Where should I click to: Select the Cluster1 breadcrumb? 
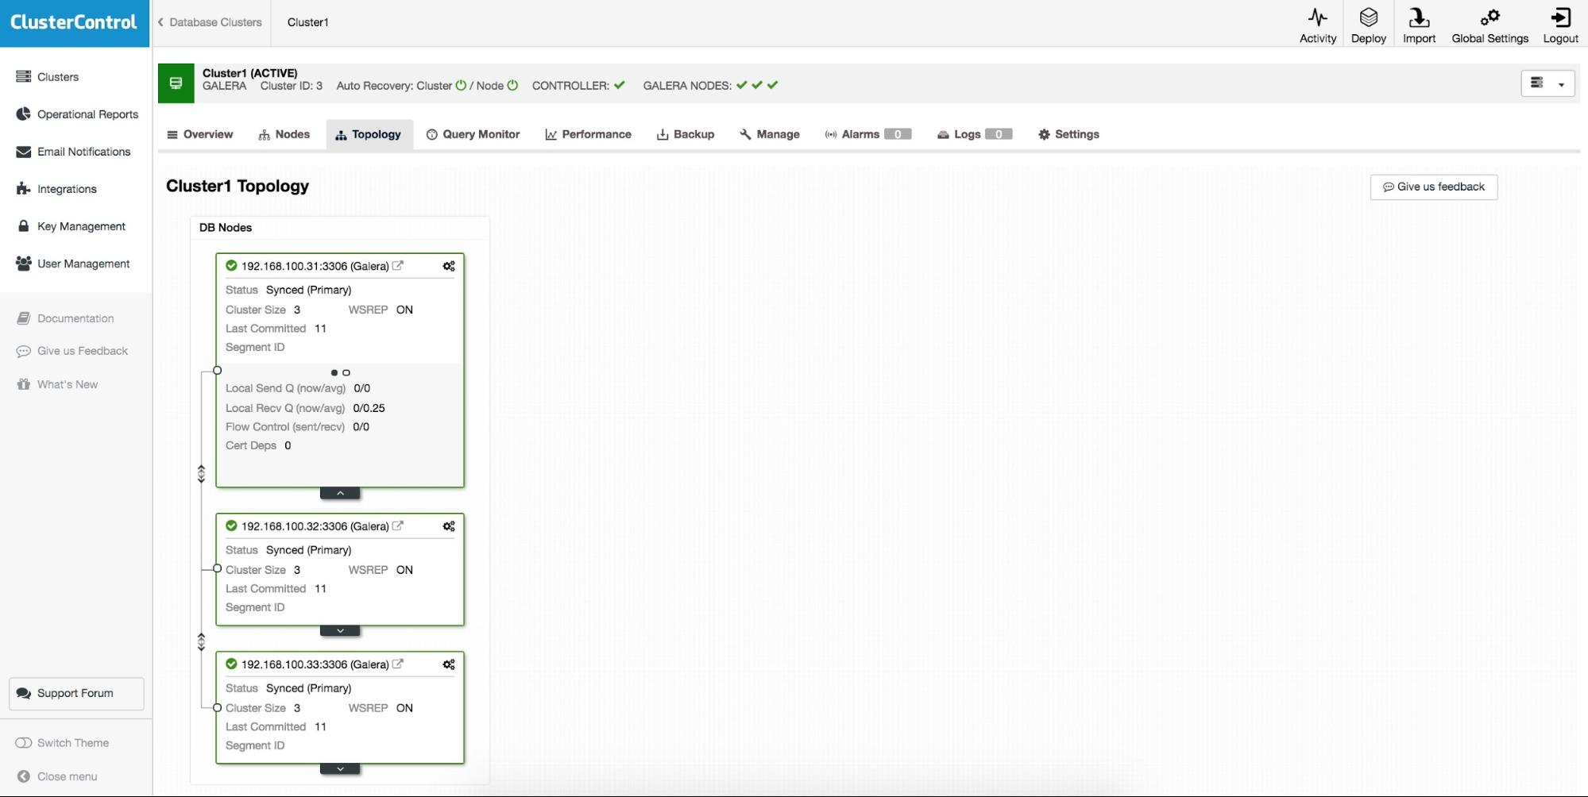(308, 22)
